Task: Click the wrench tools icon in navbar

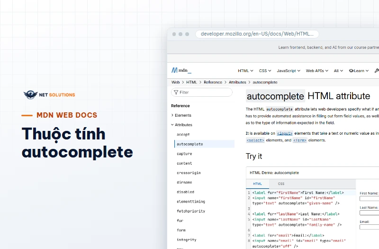Action: pyautogui.click(x=377, y=71)
